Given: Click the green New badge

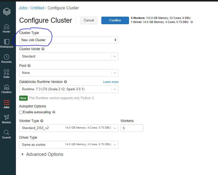Looking at the screenshot, I should (x=23, y=98).
